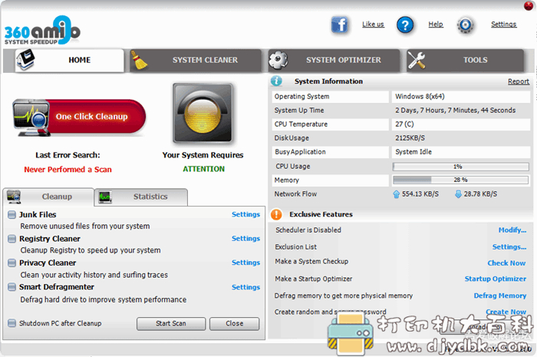Toggle the Junk Files checkbox
The image size is (537, 357).
[12, 215]
